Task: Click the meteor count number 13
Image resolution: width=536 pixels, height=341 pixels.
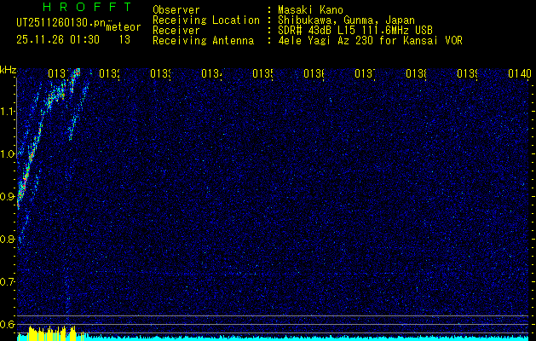Action: click(x=124, y=39)
